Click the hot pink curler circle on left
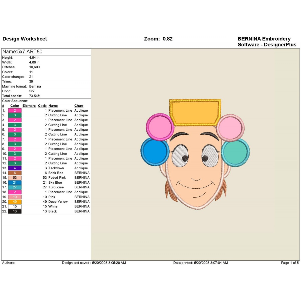 [x=160, y=127]
